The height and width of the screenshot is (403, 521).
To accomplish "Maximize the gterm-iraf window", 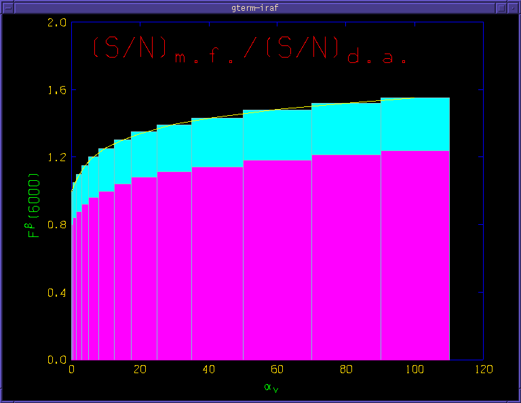I will pos(514,7).
